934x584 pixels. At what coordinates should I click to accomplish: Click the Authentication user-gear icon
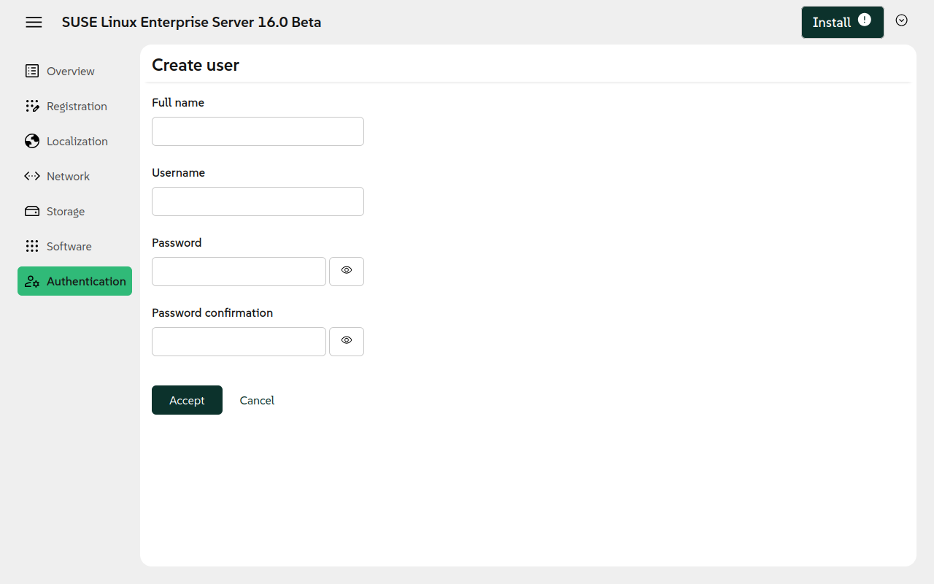[x=32, y=281]
